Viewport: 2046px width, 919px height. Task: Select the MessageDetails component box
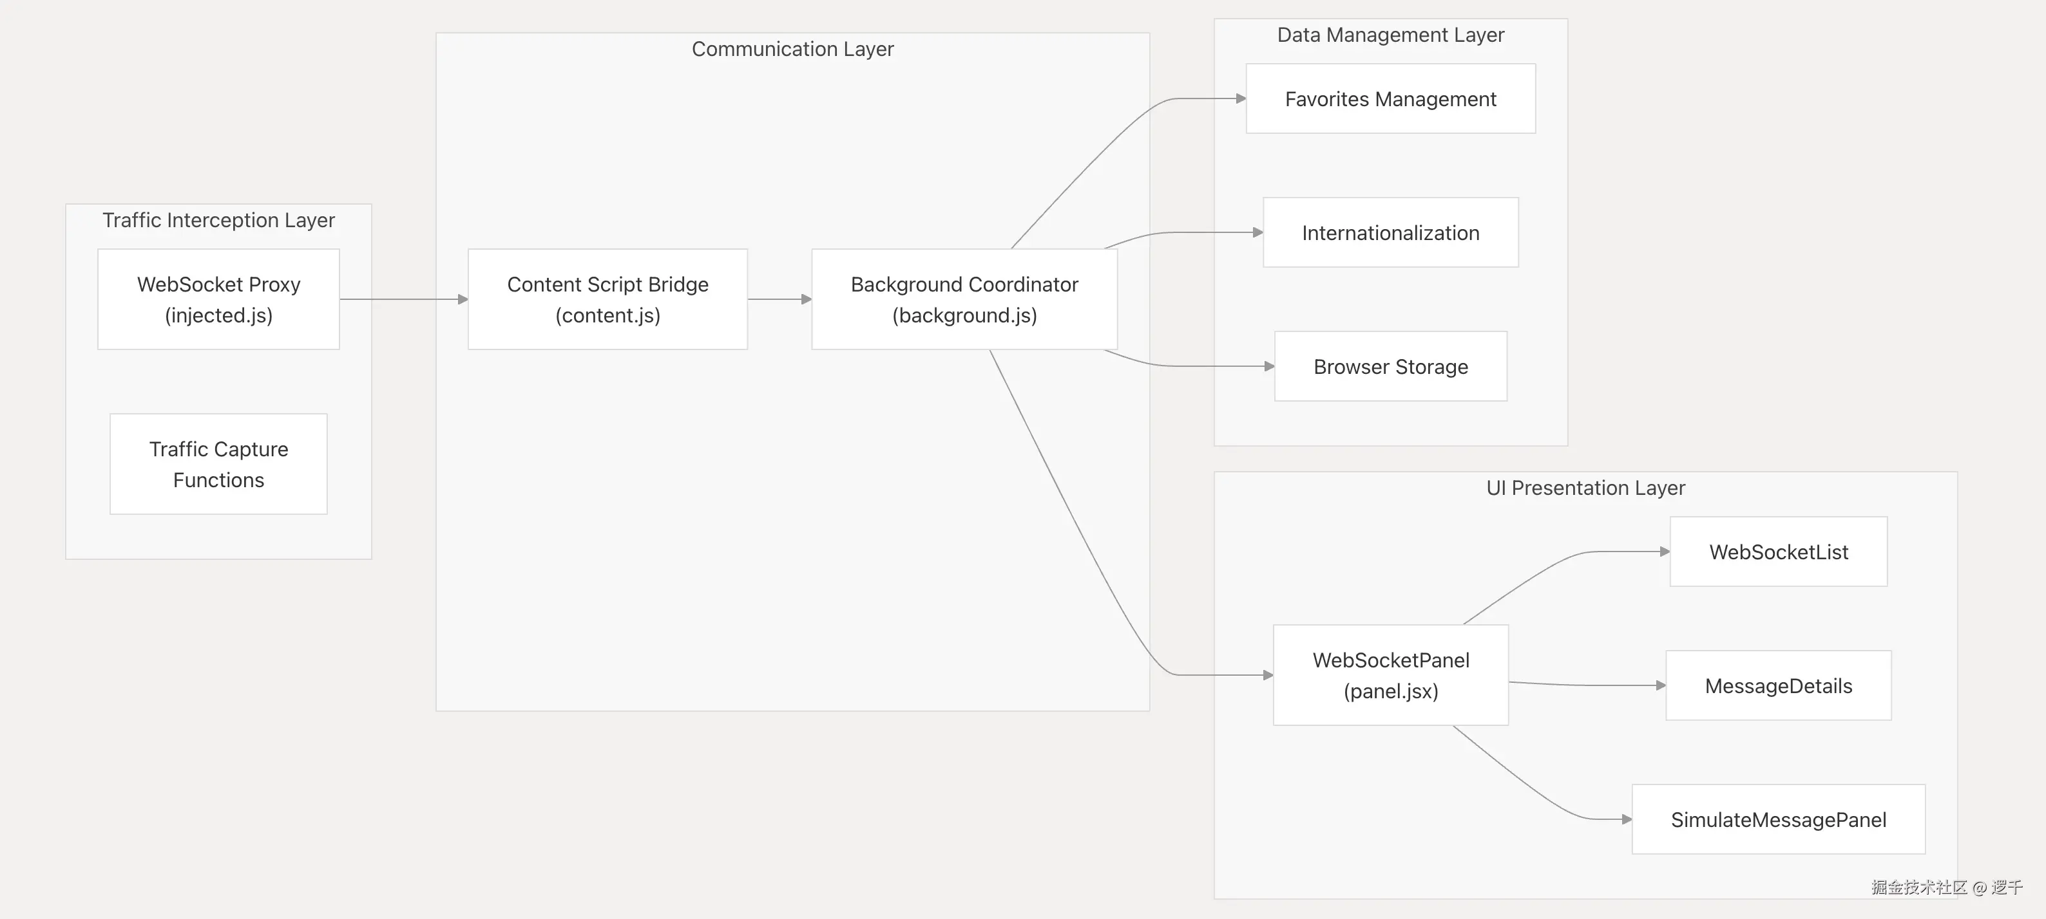(1779, 685)
